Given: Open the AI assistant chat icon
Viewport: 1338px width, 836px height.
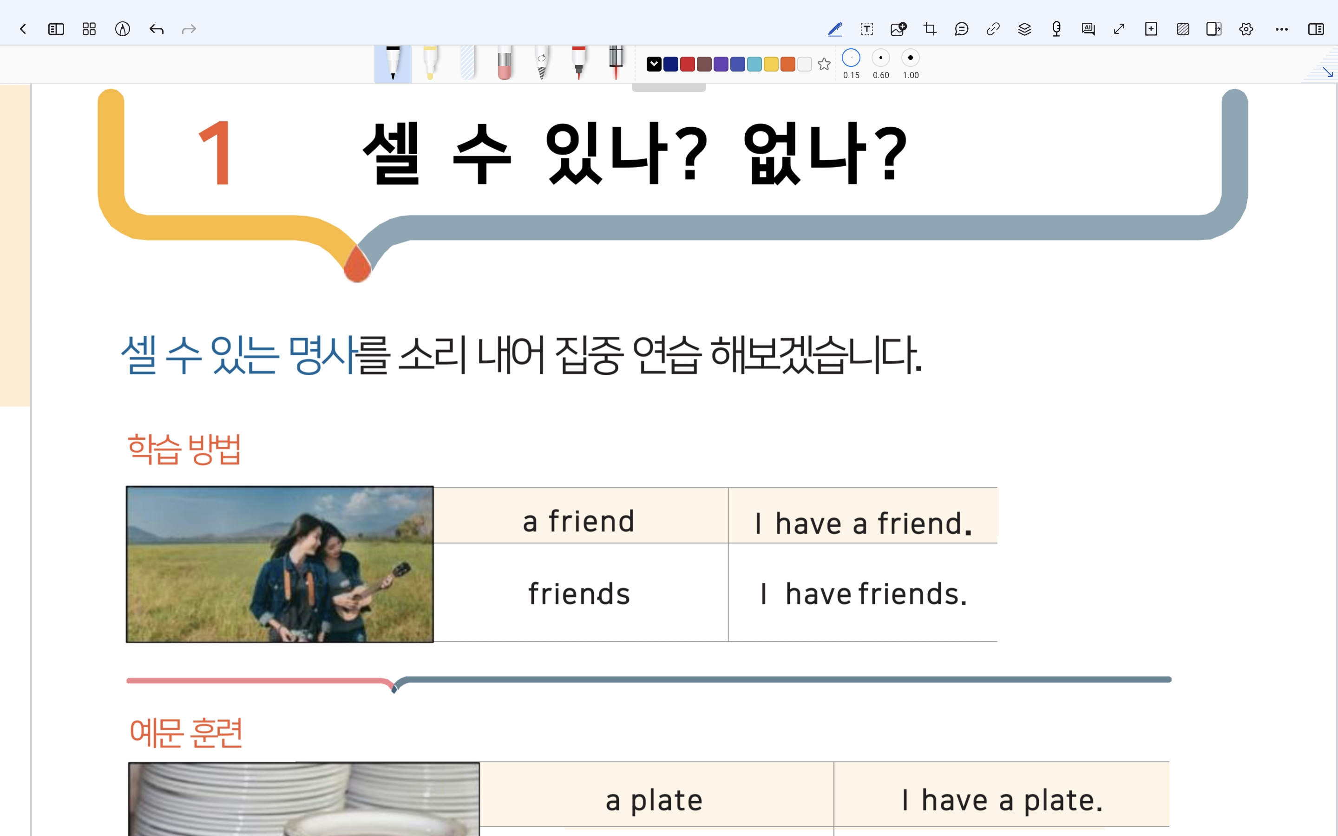Looking at the screenshot, I should [1088, 29].
